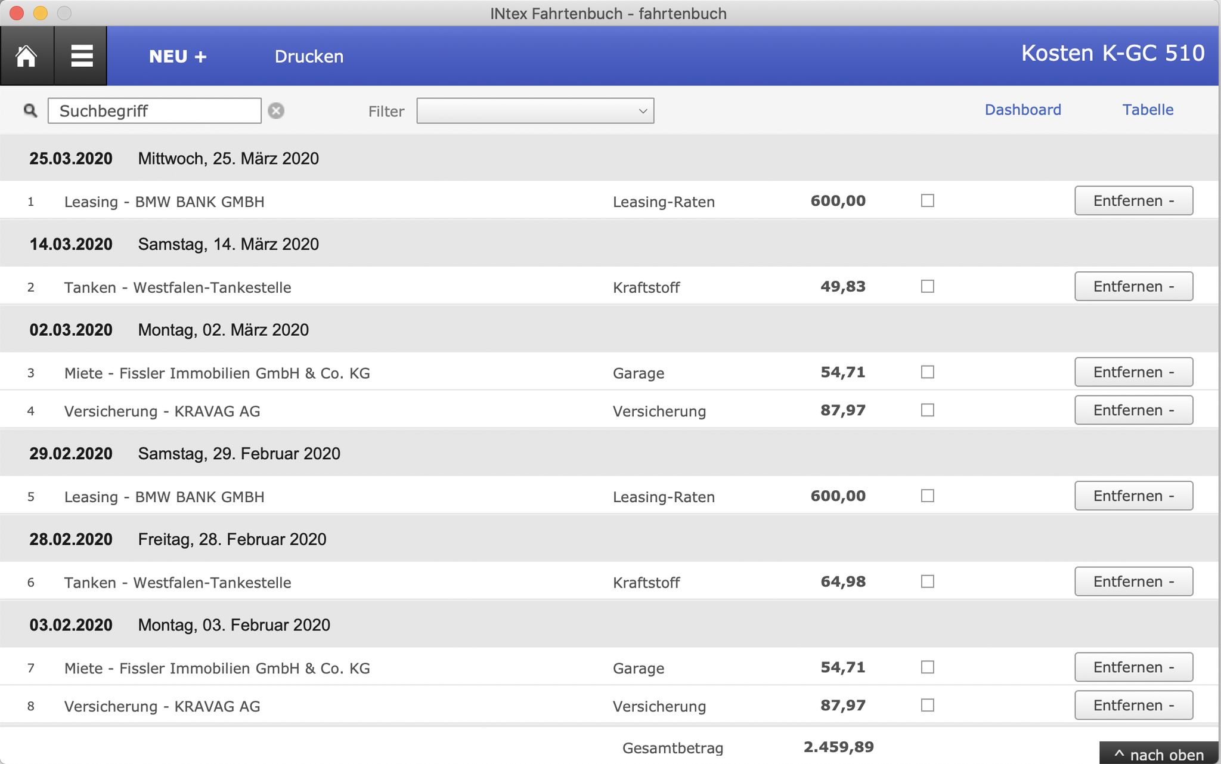This screenshot has width=1221, height=764.
Task: Remove row 3 Miete with Entfernen
Action: pos(1133,372)
